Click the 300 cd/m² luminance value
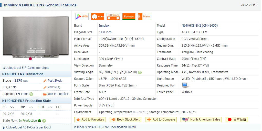262x131 pixels. [x=111, y=59]
